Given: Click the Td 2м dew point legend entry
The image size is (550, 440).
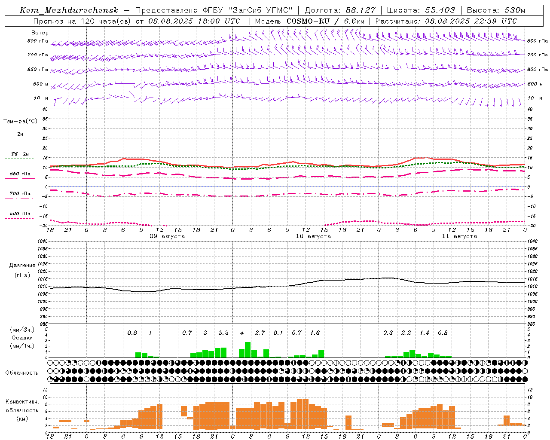Looking at the screenshot, I should 20,154.
